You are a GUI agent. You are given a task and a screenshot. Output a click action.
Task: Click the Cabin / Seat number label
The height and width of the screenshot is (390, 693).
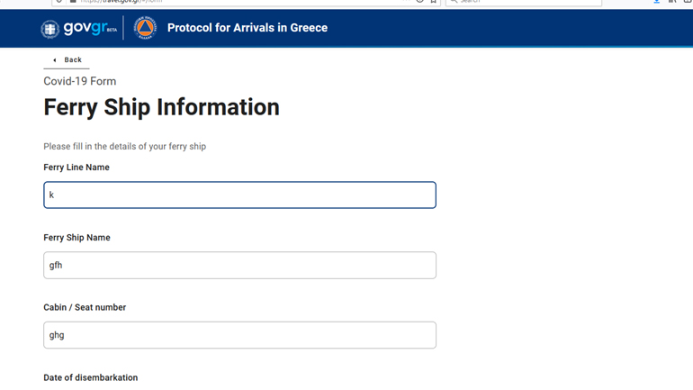85,308
